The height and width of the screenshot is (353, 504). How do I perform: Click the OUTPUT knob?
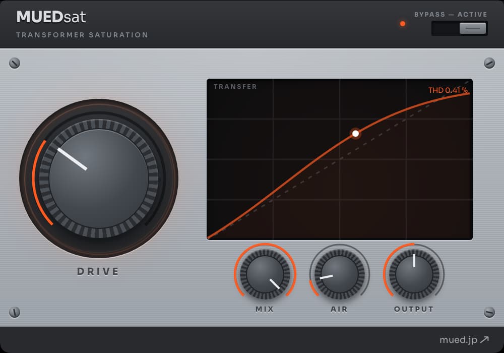(x=414, y=274)
